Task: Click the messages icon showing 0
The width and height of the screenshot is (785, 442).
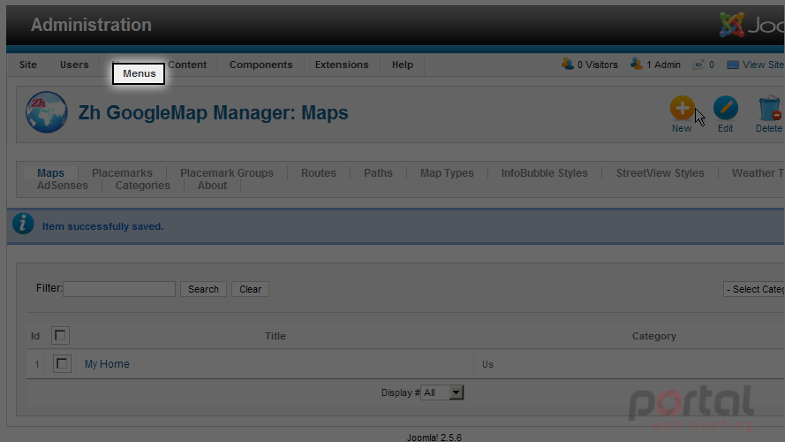Action: pos(698,65)
